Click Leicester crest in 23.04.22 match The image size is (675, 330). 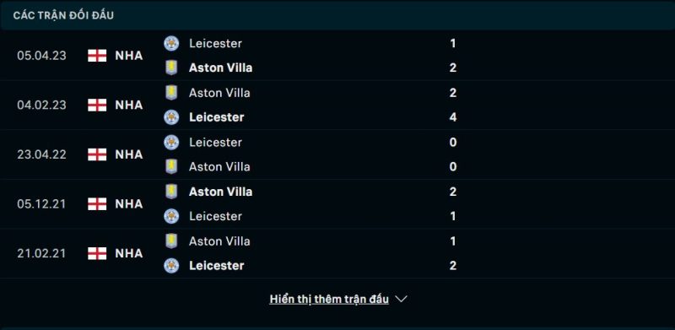pos(171,142)
